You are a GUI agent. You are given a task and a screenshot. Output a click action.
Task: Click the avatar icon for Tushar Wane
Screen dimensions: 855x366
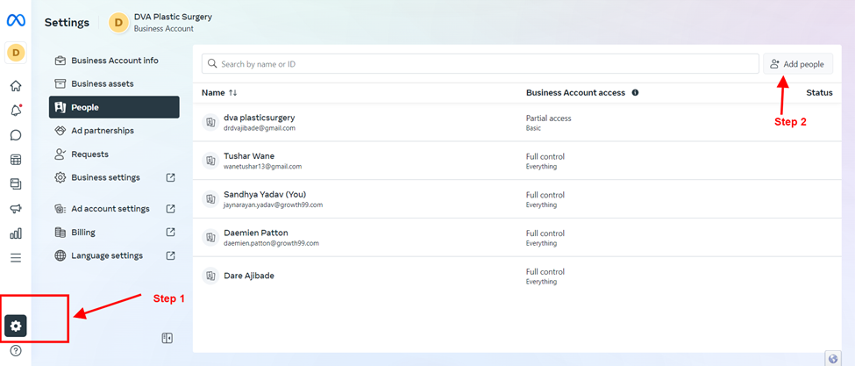pyautogui.click(x=210, y=161)
